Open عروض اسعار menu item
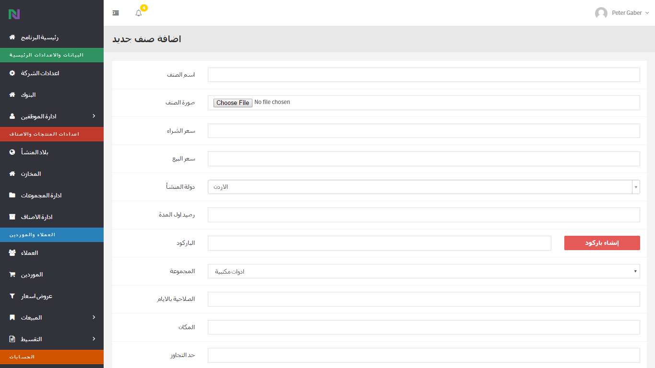The height and width of the screenshot is (368, 655). (x=52, y=296)
